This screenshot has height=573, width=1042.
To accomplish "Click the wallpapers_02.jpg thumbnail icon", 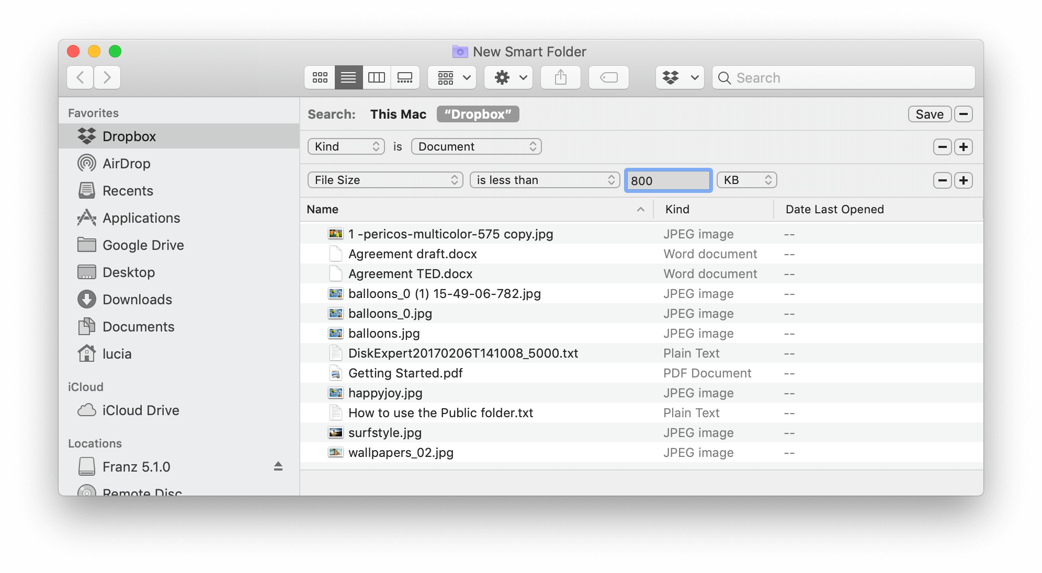I will tap(335, 453).
